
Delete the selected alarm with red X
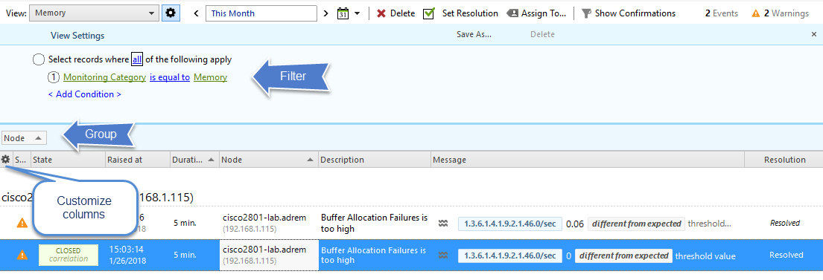[395, 13]
